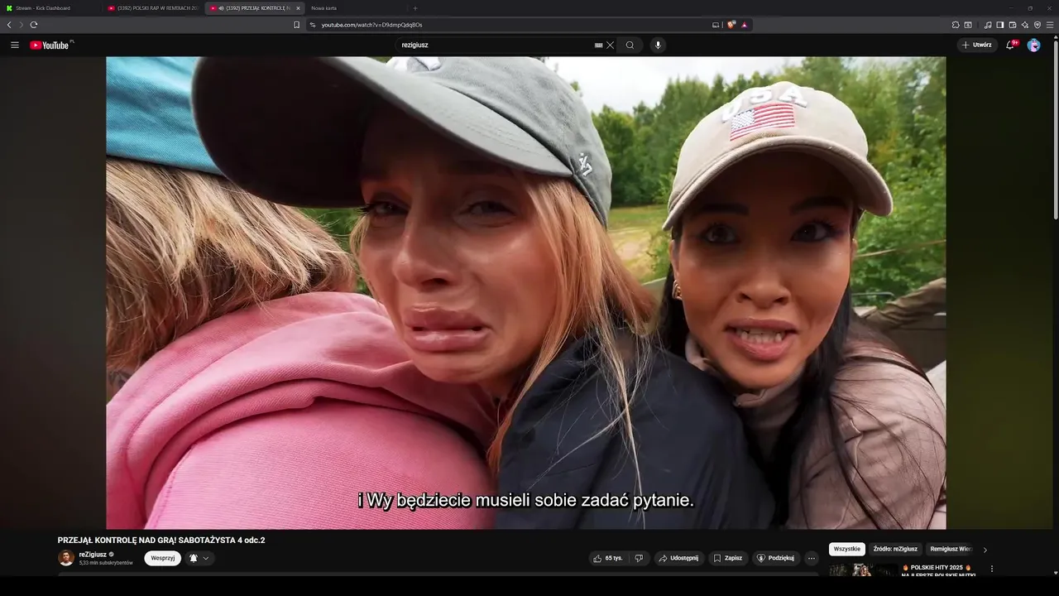Click the Podziękuj thanks button
The image size is (1059, 596).
coord(776,558)
